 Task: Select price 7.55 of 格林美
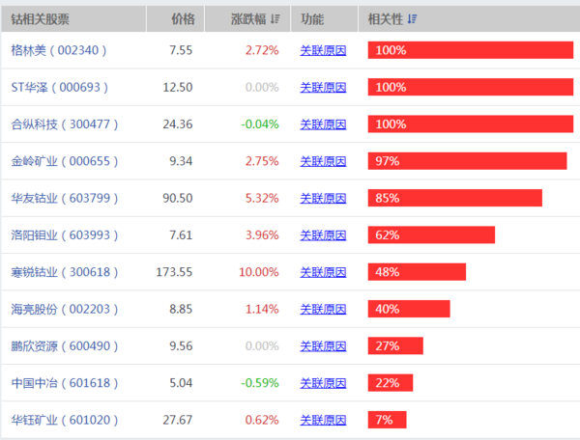click(181, 50)
